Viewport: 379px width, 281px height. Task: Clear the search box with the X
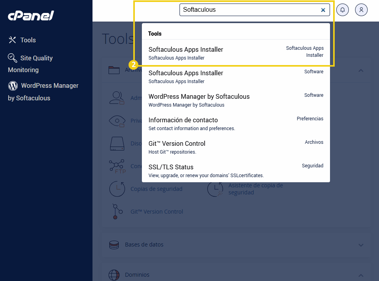point(323,10)
